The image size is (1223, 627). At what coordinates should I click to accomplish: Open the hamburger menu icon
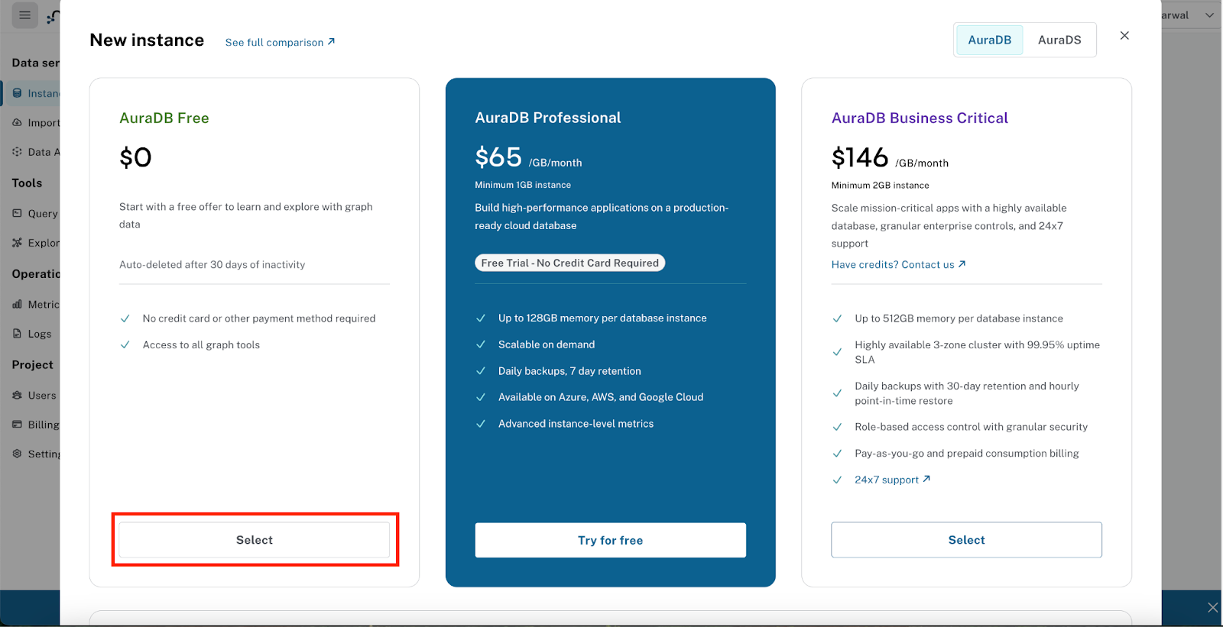pos(24,15)
